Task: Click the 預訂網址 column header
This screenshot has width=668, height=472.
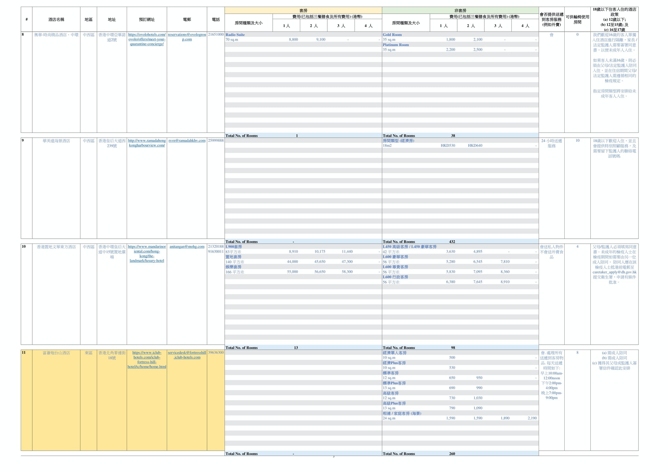Action: [x=147, y=19]
